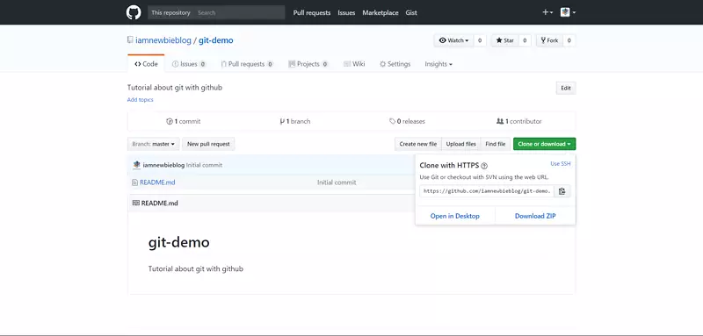Click the Upload files button

pyautogui.click(x=460, y=144)
